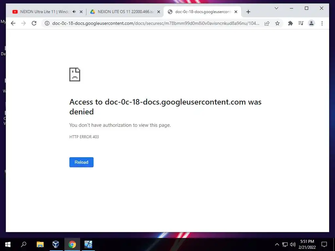Go back to the previous page
Screen dimensions: 335x251
pyautogui.click(x=13, y=23)
